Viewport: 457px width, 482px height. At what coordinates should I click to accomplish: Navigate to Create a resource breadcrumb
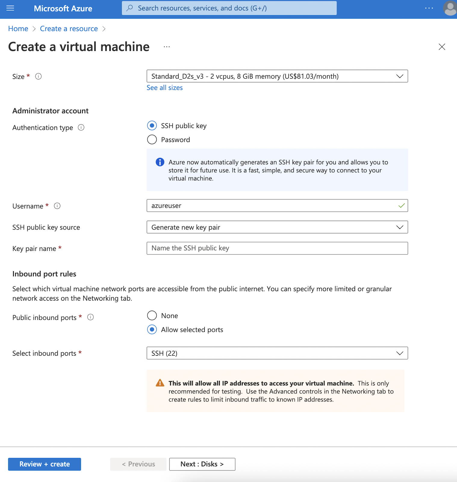coord(69,29)
